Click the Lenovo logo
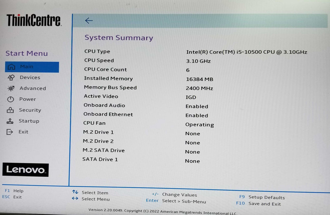This screenshot has width=330, height=215. (25, 170)
